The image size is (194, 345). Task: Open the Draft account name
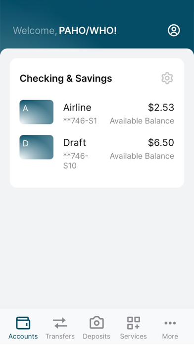tap(74, 143)
